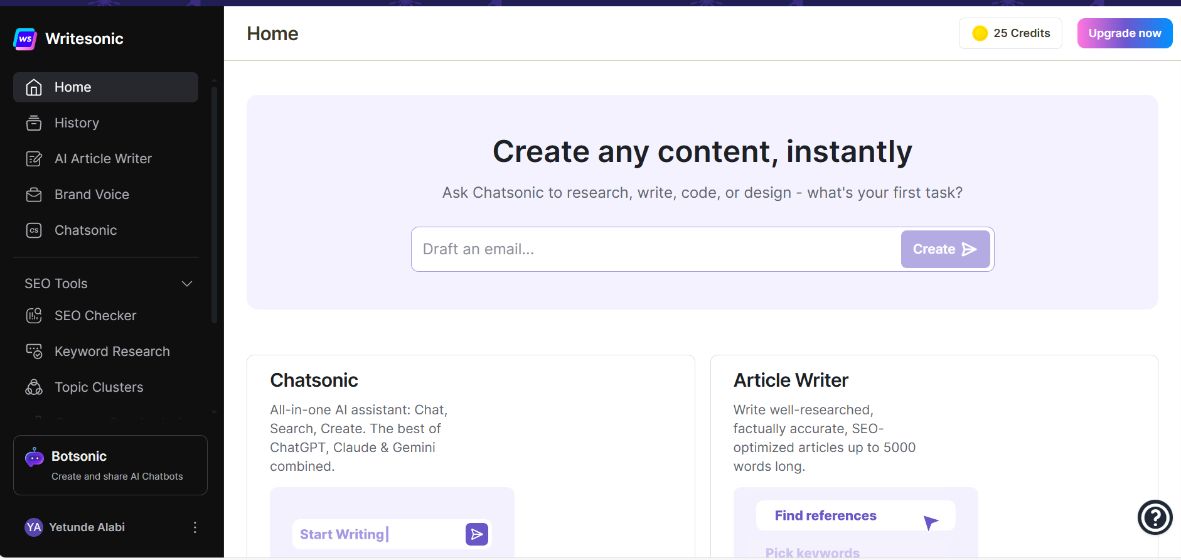Click the Home page heading

coord(272,33)
